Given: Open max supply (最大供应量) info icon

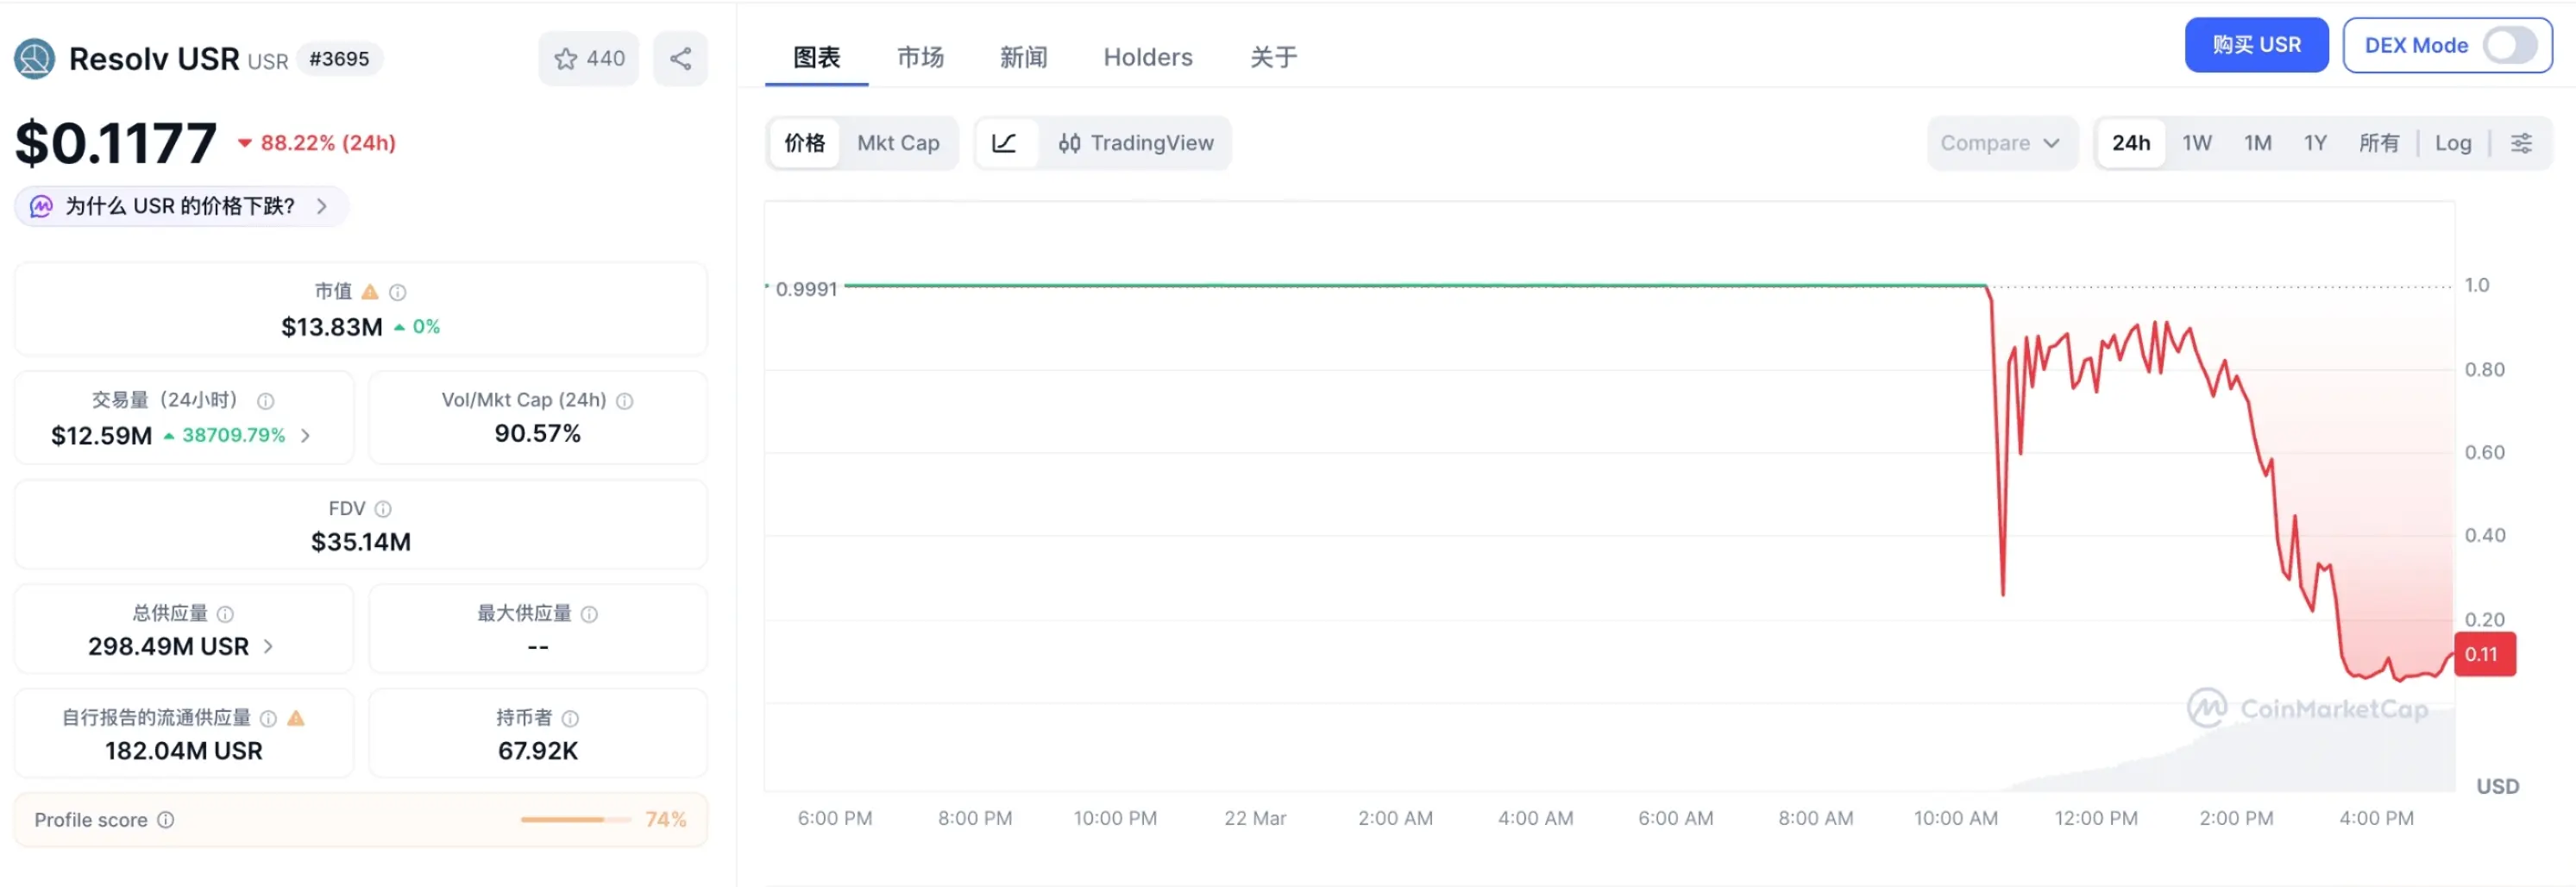Looking at the screenshot, I should (x=590, y=614).
